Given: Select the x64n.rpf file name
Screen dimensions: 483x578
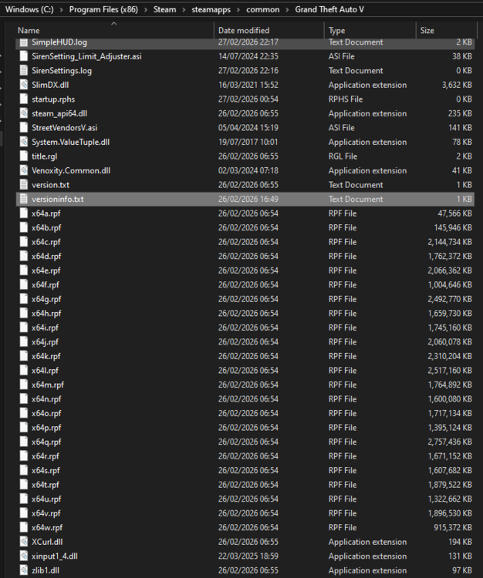Looking at the screenshot, I should click(46, 399).
